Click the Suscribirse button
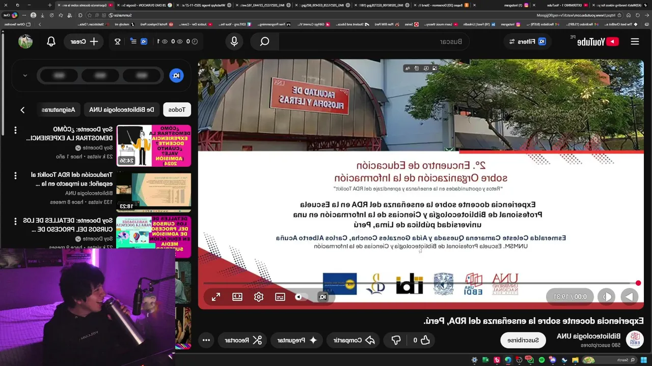The image size is (652, 366). [x=523, y=340]
